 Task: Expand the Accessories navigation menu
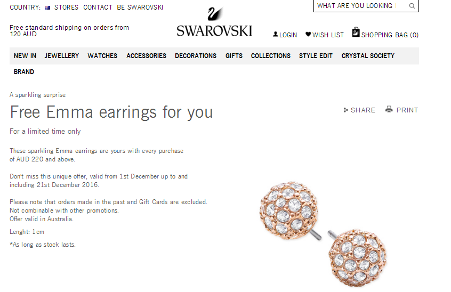tap(146, 56)
